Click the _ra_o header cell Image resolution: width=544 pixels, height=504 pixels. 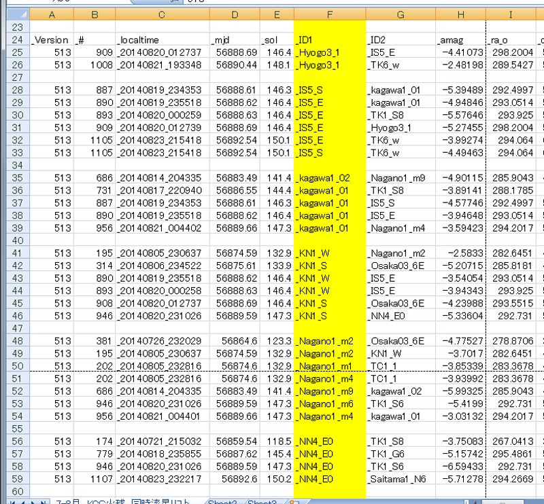511,40
